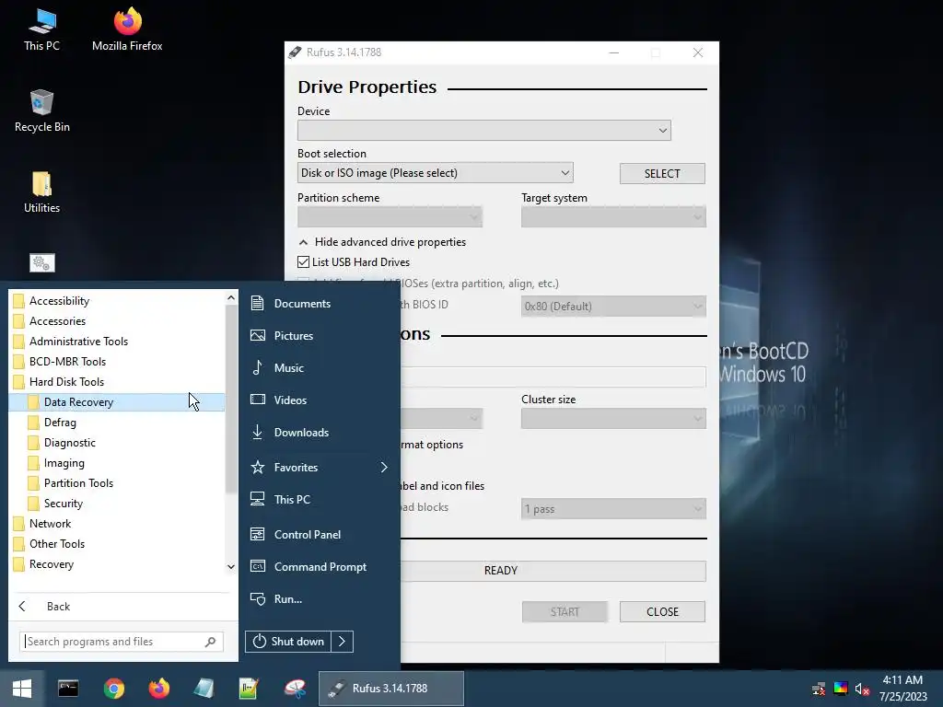Open Network folder in programs list
The height and width of the screenshot is (707, 943).
(117, 524)
